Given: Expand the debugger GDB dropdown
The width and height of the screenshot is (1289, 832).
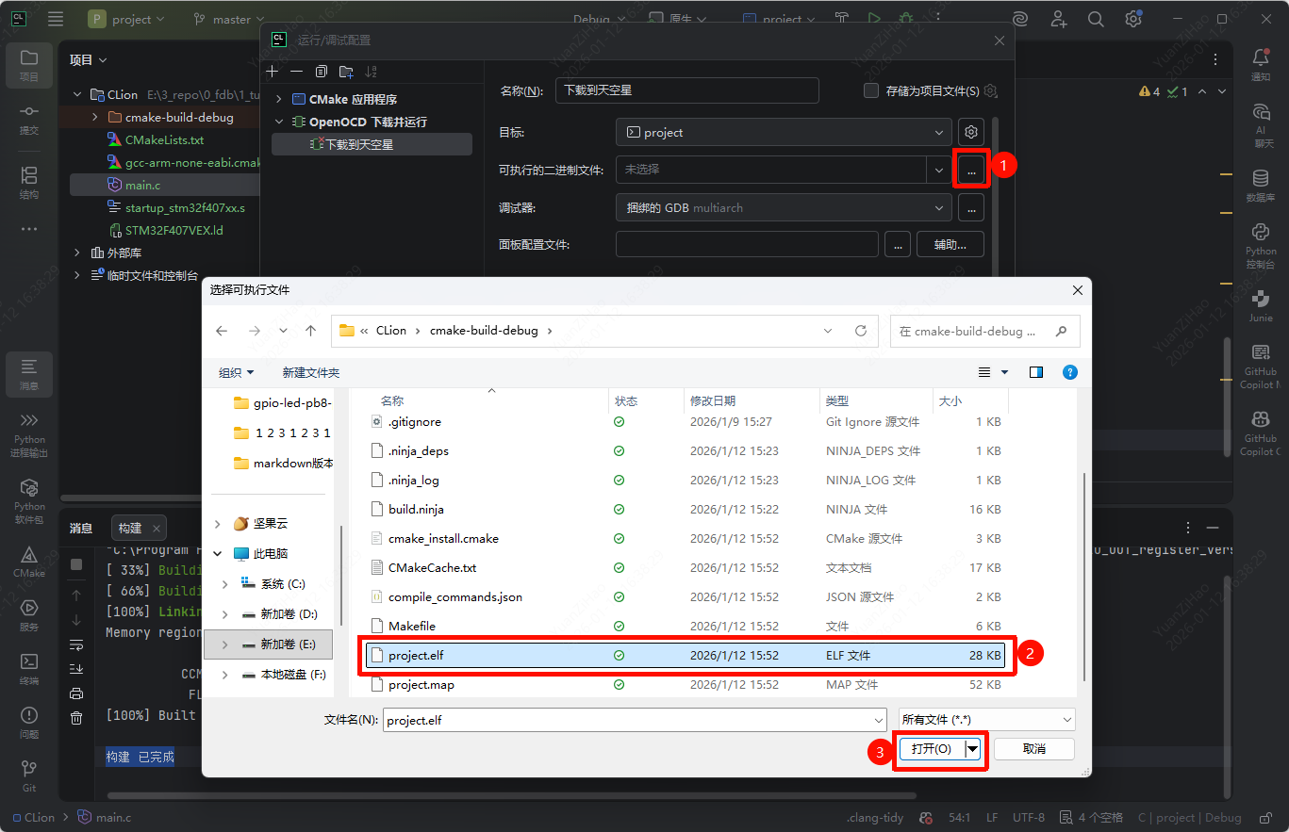Looking at the screenshot, I should click(x=938, y=207).
